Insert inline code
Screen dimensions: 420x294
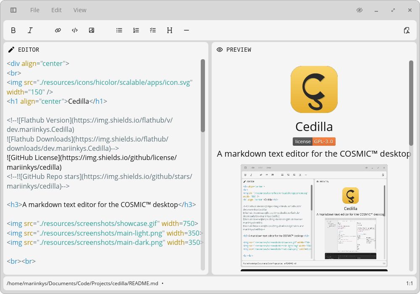point(75,30)
